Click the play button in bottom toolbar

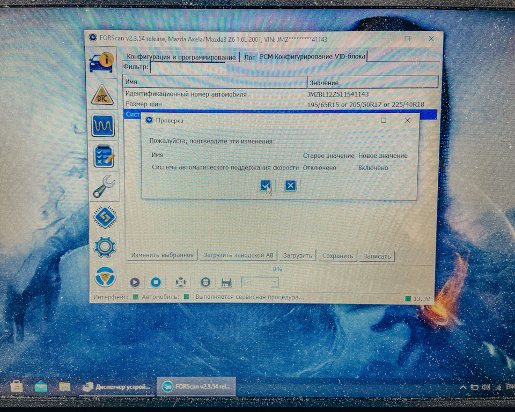[135, 282]
